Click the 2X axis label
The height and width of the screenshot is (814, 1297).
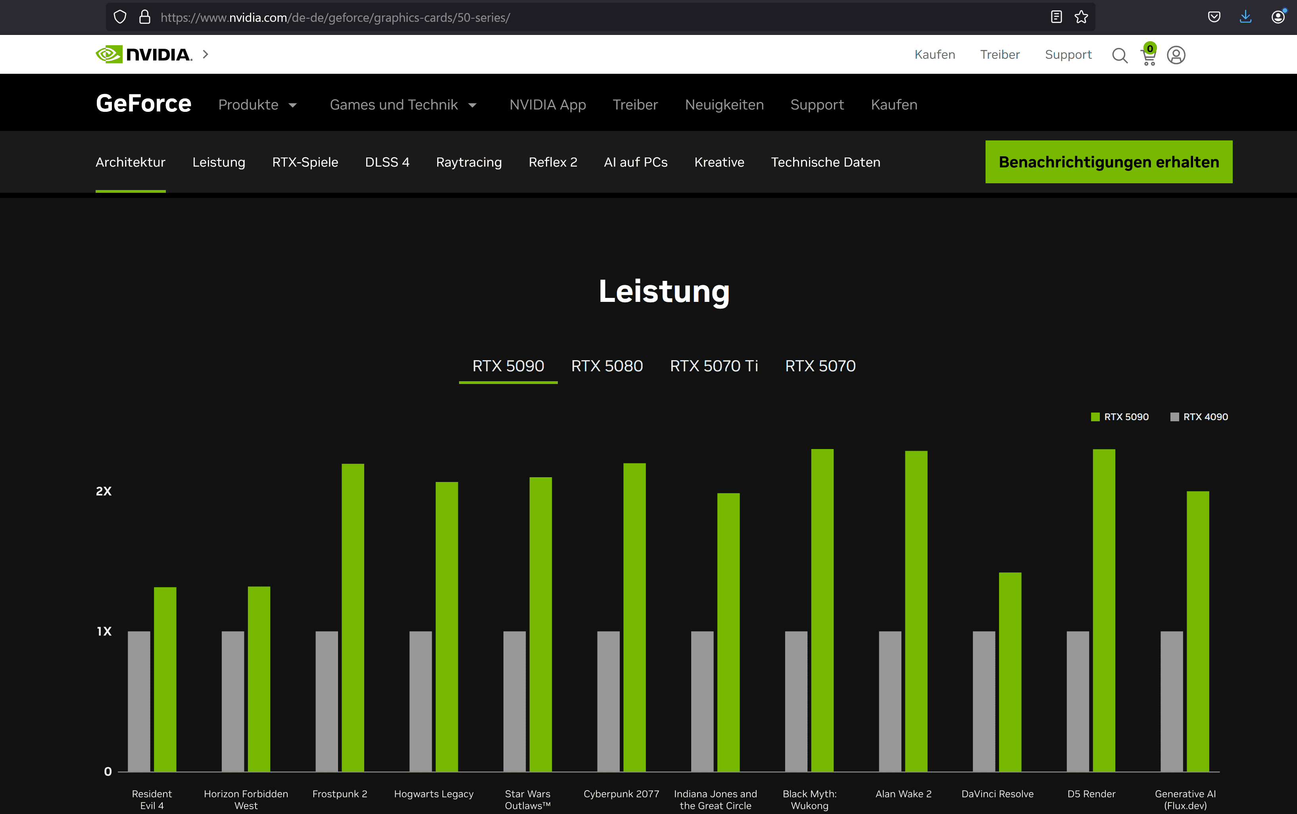(104, 491)
